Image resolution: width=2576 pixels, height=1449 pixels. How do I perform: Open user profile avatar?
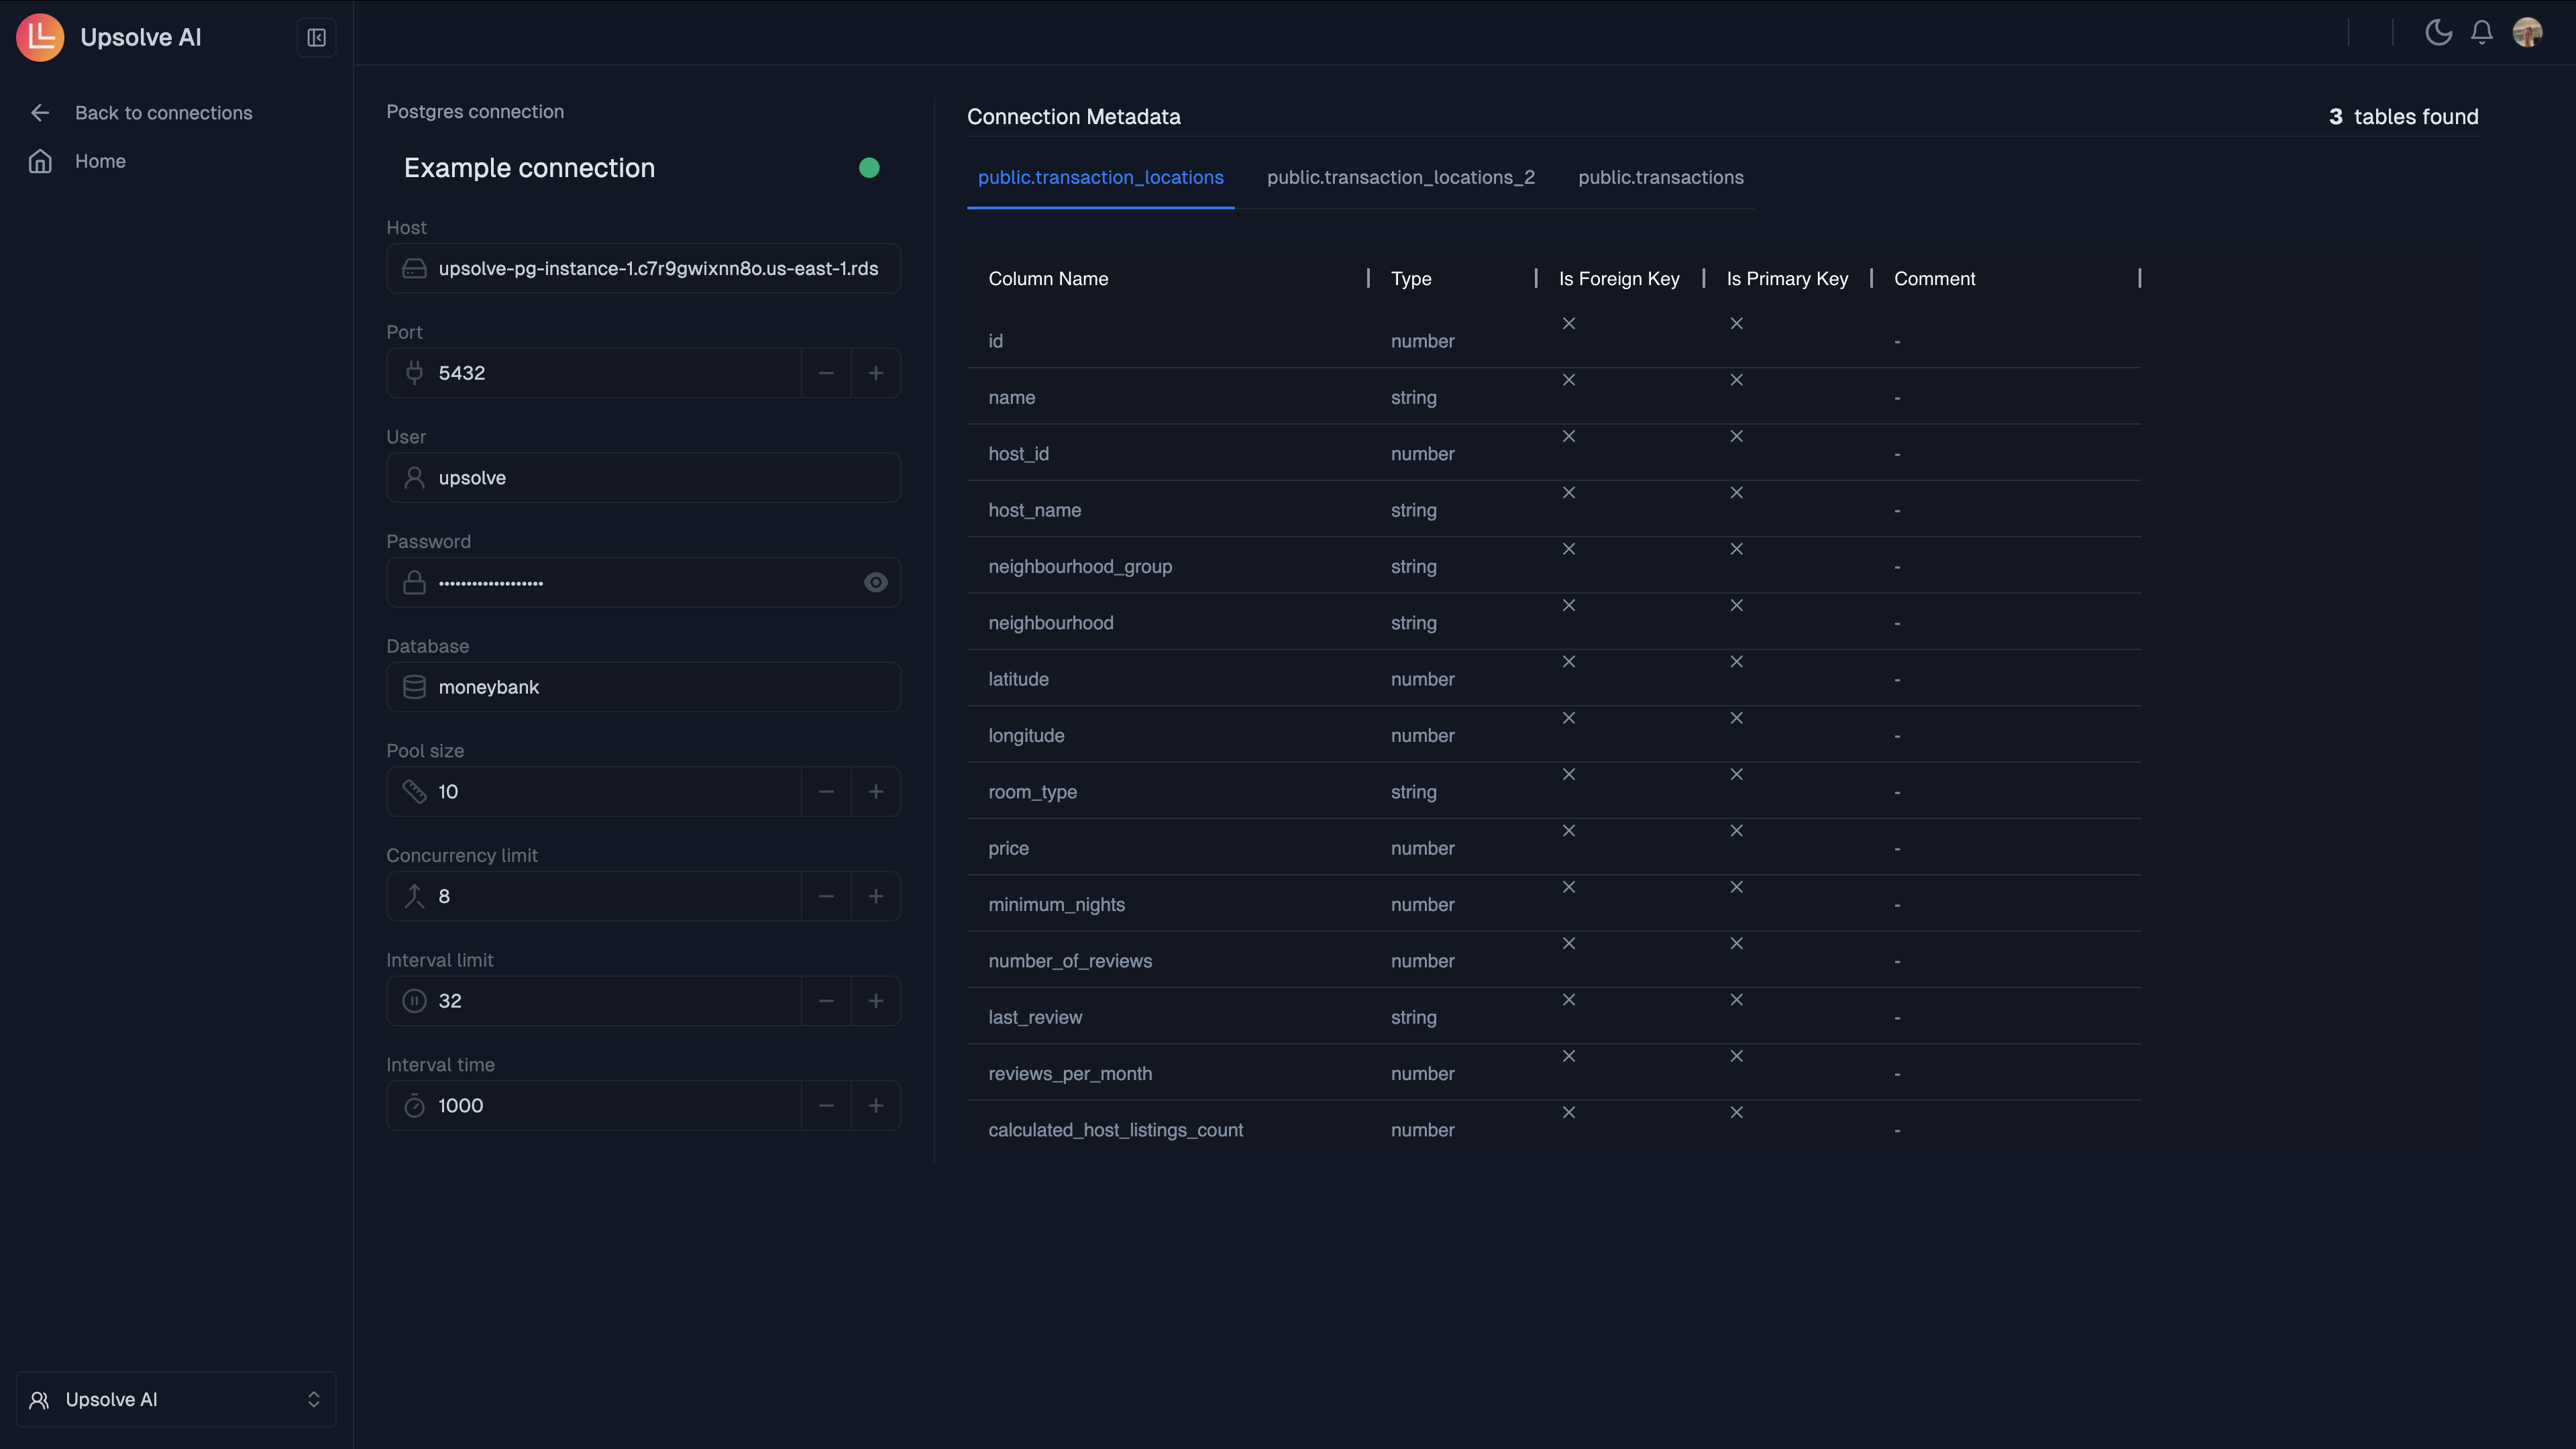[2527, 33]
